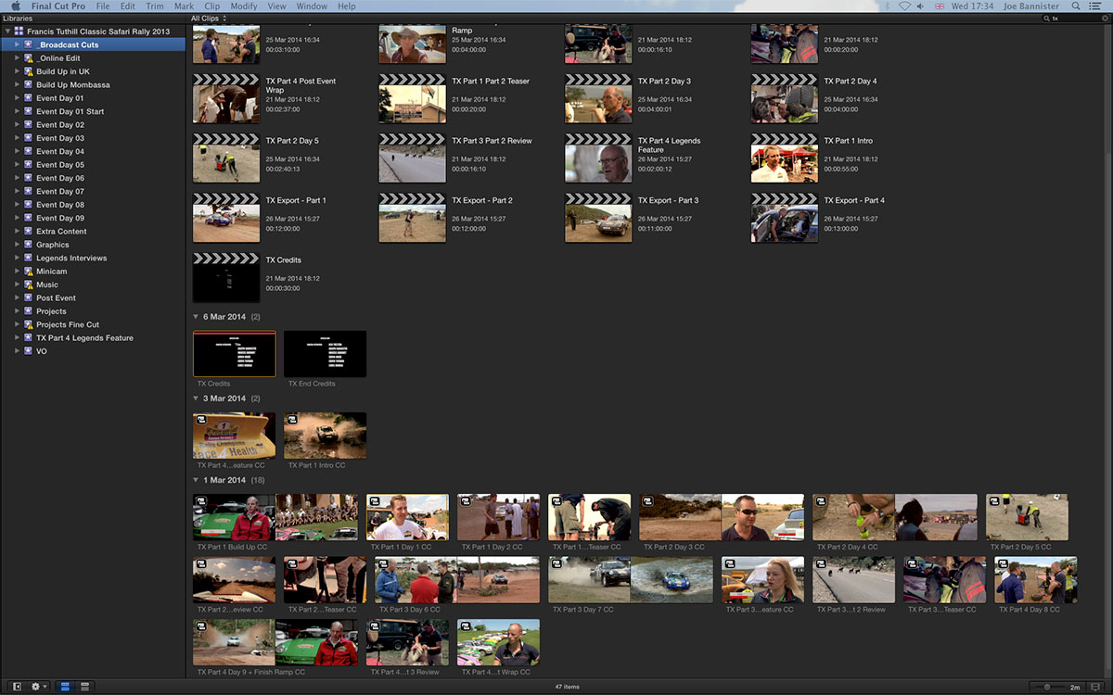
Task: Select the TX Part 4 Post Event Wrap project
Action: pos(226,98)
